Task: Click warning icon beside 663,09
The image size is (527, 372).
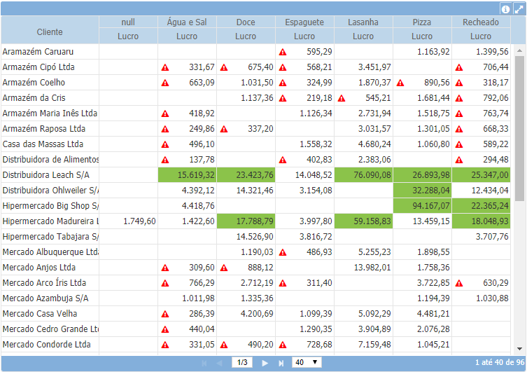Action: pos(165,83)
